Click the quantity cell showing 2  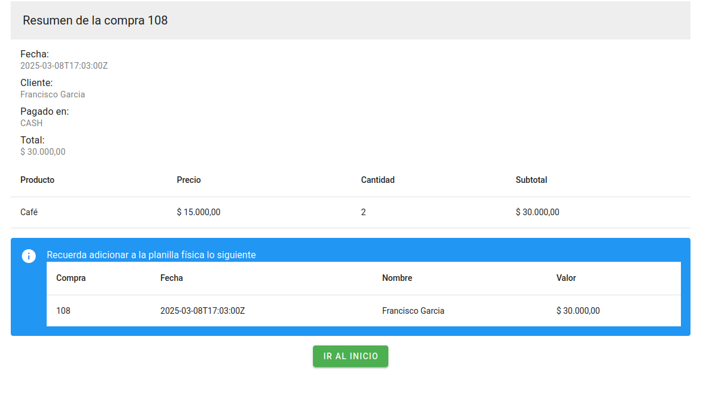click(x=363, y=212)
